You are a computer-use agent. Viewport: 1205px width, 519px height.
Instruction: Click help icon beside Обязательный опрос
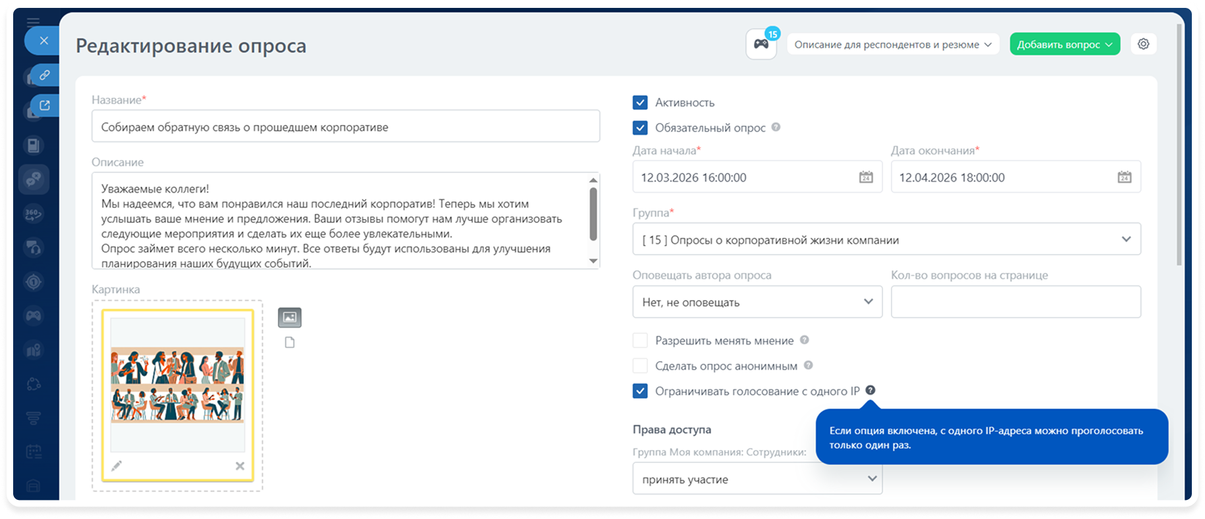(x=776, y=127)
